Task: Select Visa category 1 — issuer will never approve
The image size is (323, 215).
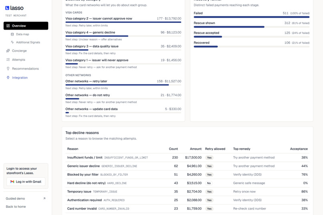Action: [x=97, y=60]
